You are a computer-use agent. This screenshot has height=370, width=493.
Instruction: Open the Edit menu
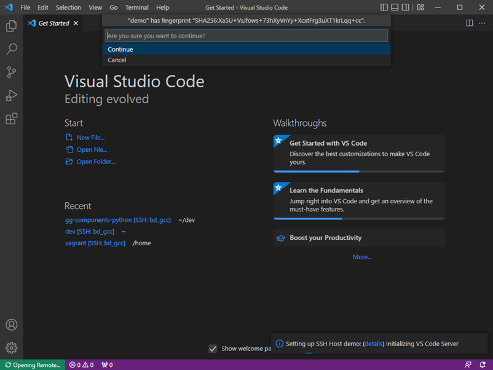pyautogui.click(x=43, y=7)
